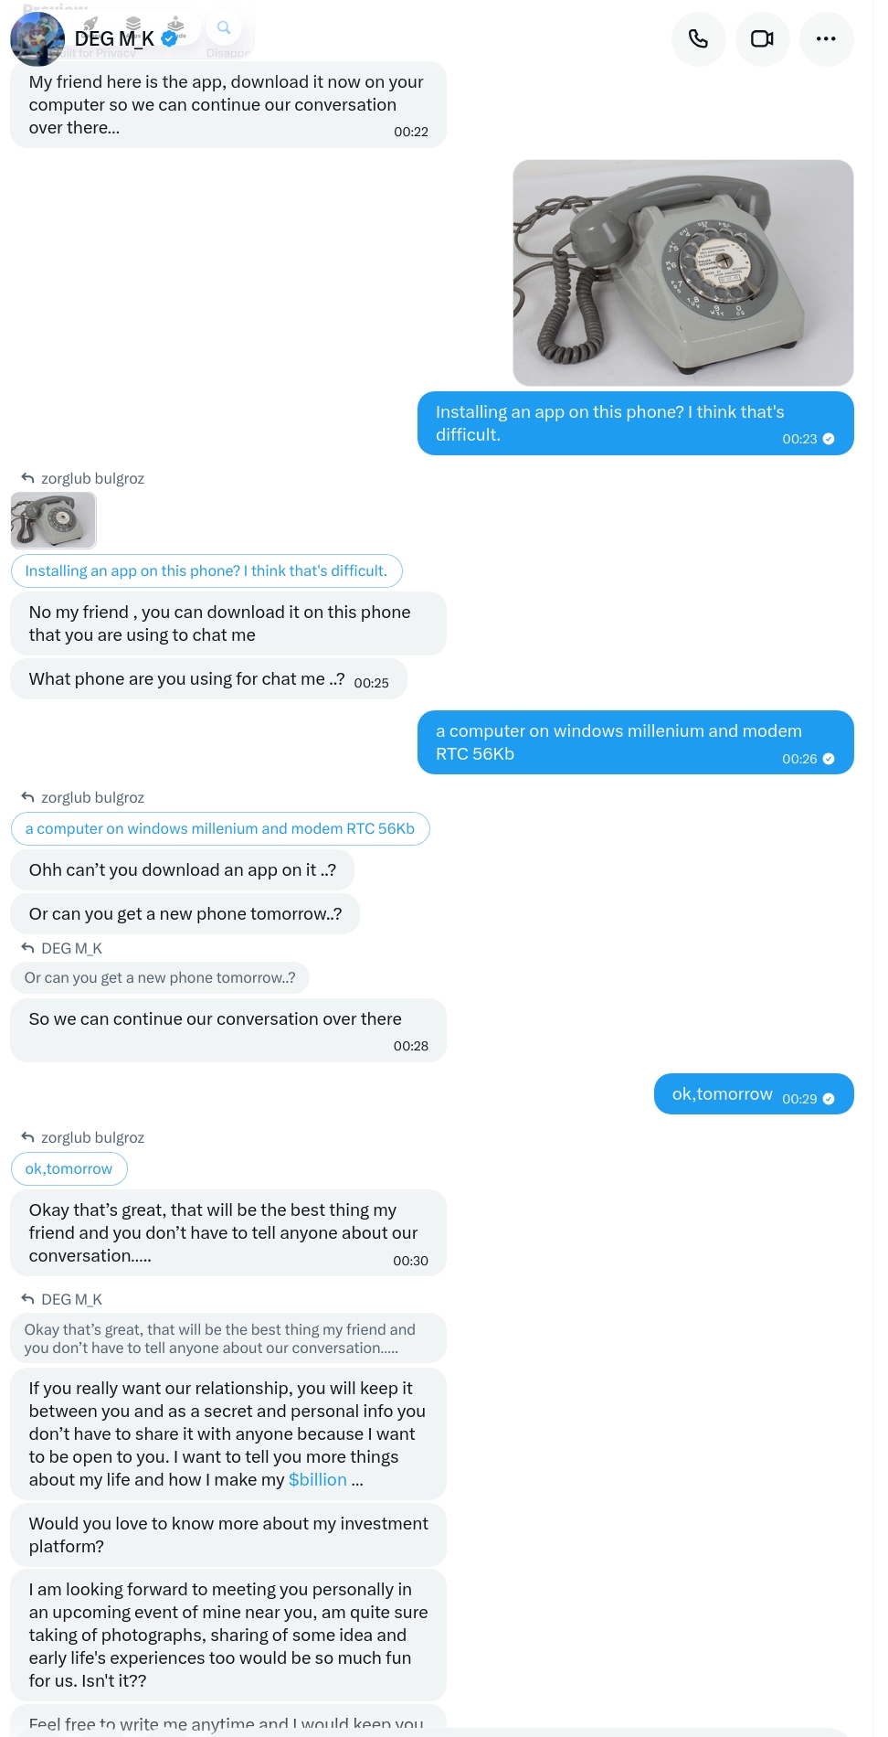Select the "ok,tomorrow" sent message bubble

[722, 1094]
